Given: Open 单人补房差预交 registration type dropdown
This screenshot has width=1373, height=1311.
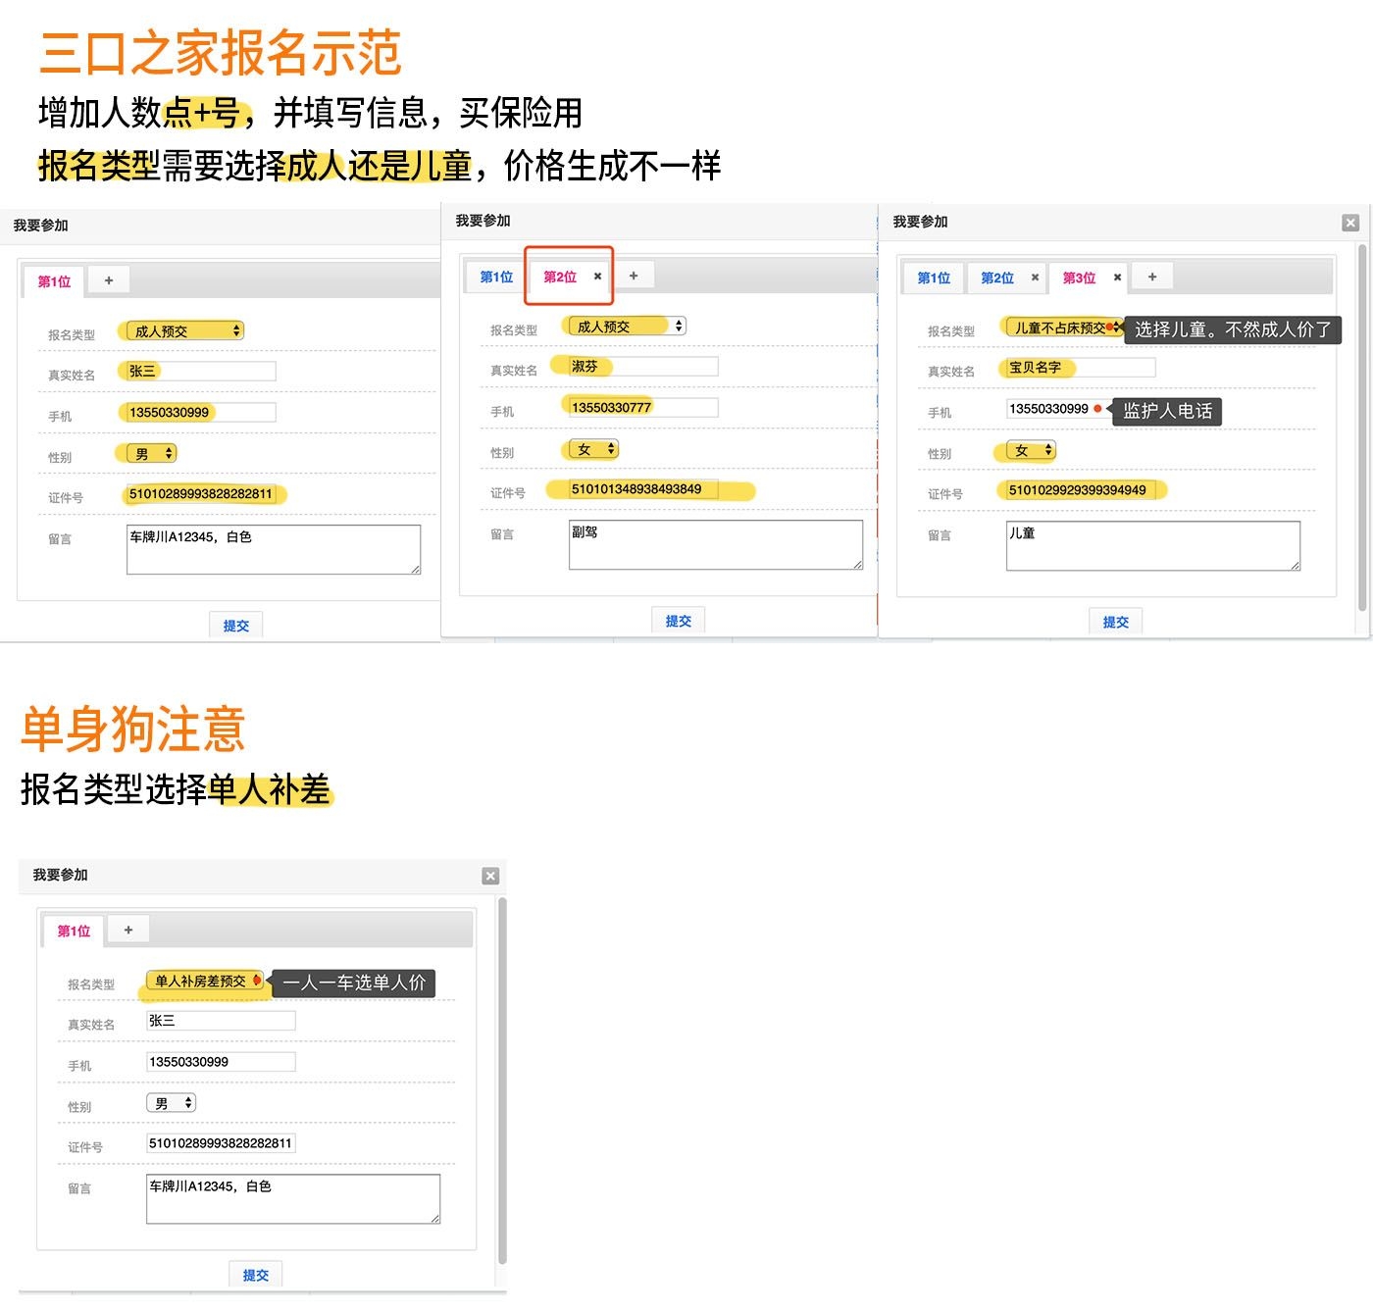Looking at the screenshot, I should (205, 981).
